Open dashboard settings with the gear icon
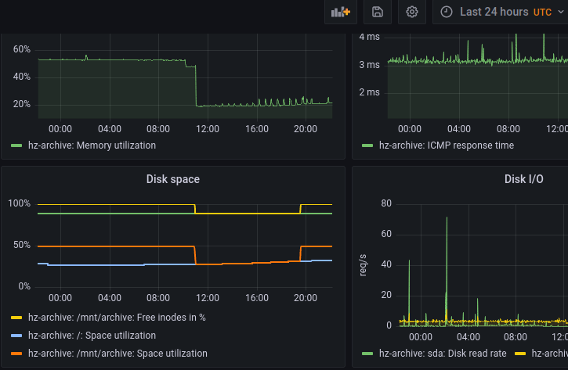Screen dimensions: 568x370 click(412, 12)
